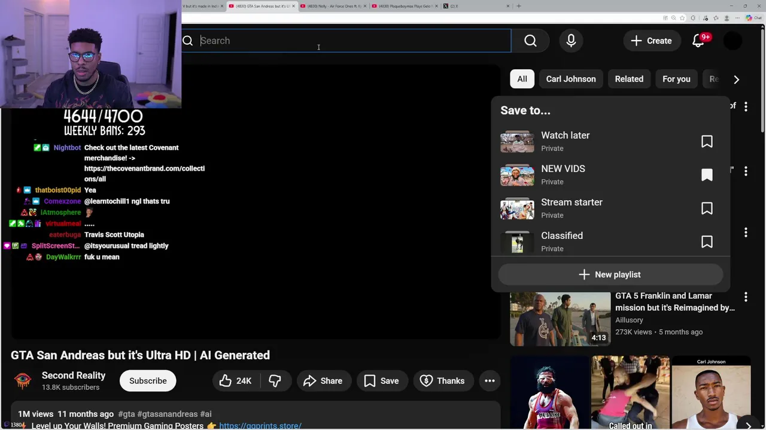Viewport: 766px width, 430px height.
Task: Open the Carl Johnson short thumbnail
Action: pyautogui.click(x=711, y=393)
